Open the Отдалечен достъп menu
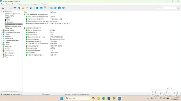The height and width of the screenshot is (101, 181). coord(23,4)
